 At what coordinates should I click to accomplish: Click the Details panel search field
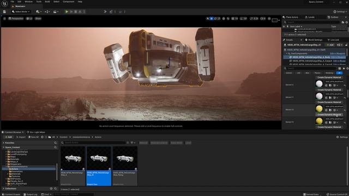(310, 69)
